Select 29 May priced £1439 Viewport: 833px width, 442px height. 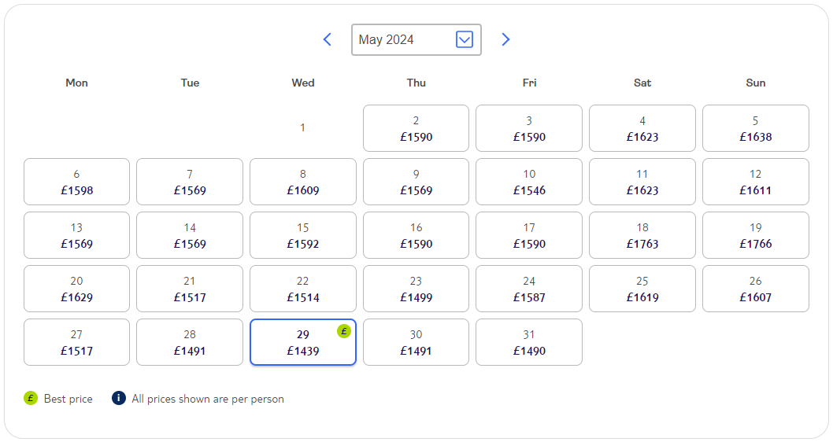(x=303, y=342)
